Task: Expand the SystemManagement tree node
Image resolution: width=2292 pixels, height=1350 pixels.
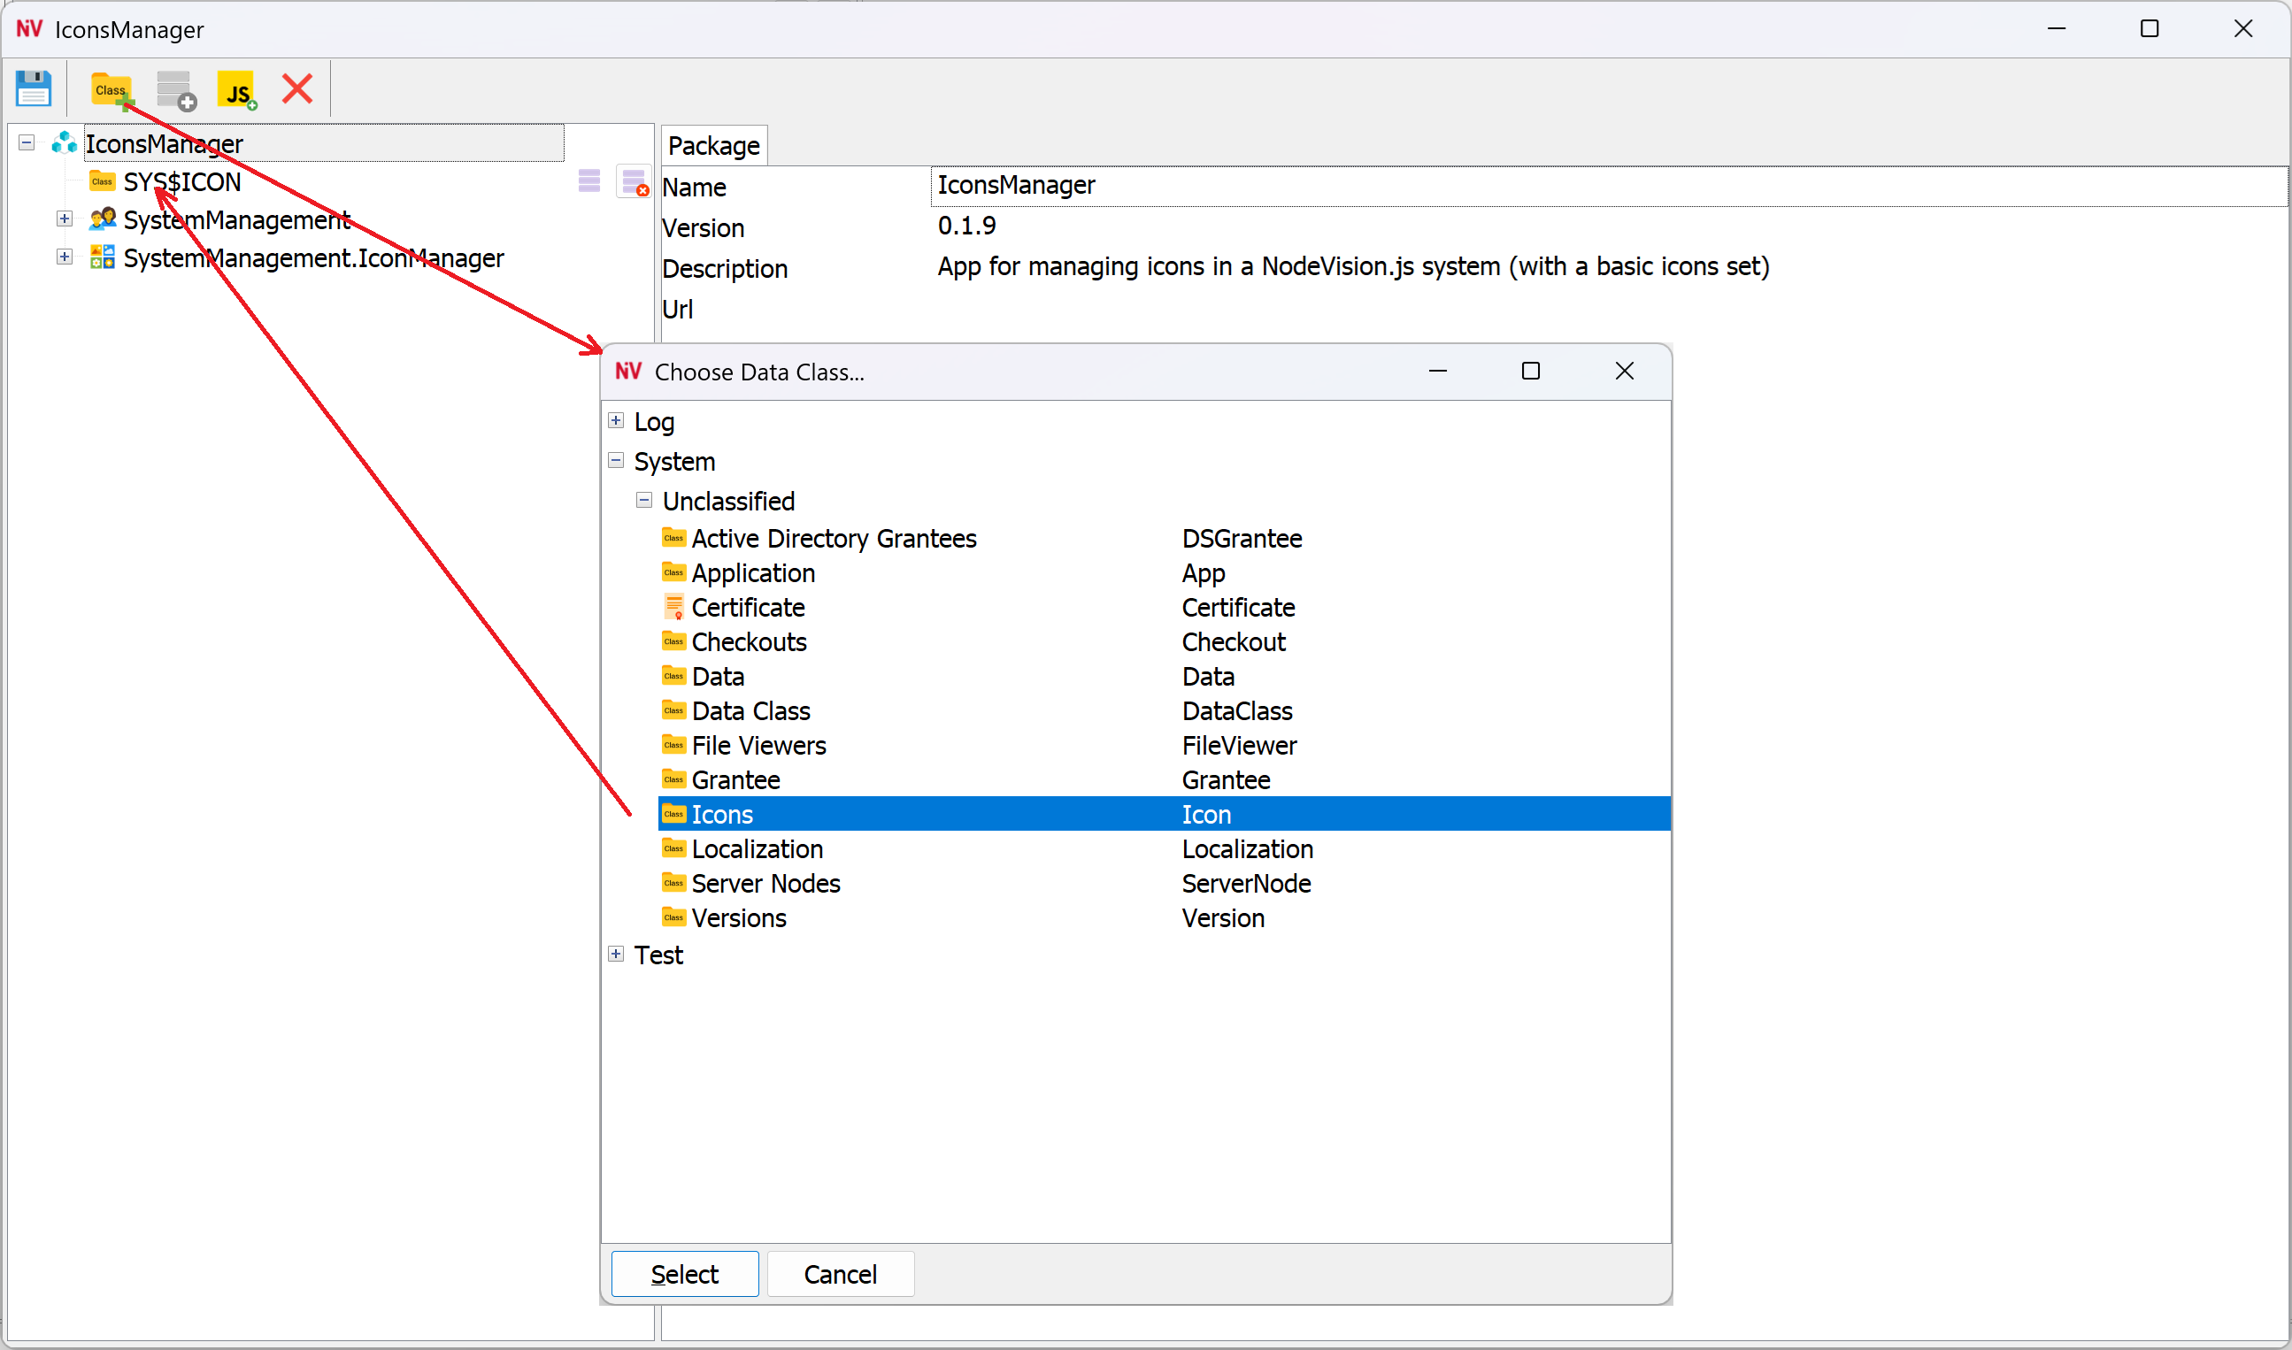Action: tap(64, 219)
